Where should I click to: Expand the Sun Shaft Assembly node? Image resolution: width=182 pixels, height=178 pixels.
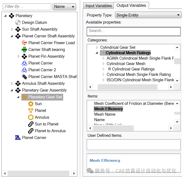12,29
